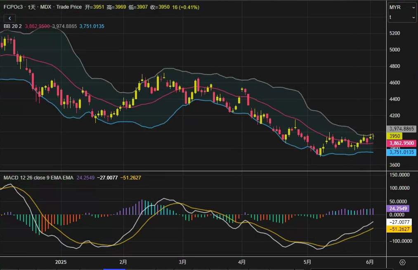Image resolution: width=418 pixels, height=270 pixels.
Task: Click the 2月 time axis label
Action: [123, 262]
